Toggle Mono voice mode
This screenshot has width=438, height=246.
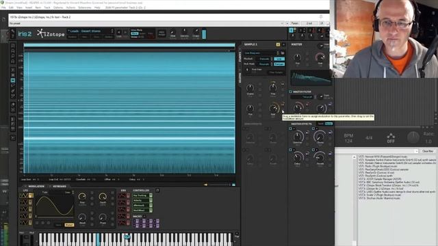(134, 33)
